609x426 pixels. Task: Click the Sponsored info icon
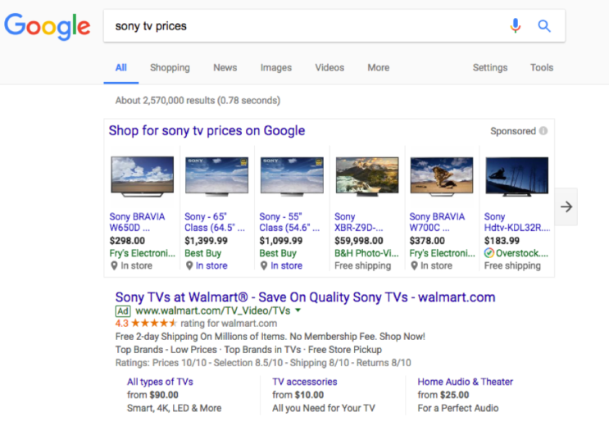(543, 131)
